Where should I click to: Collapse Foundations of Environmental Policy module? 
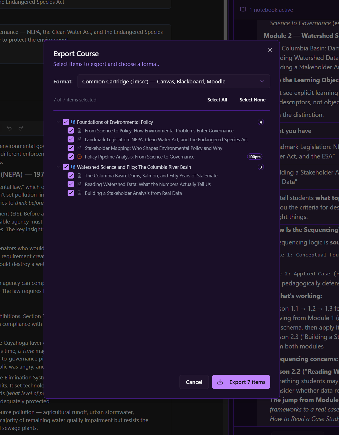pos(58,122)
